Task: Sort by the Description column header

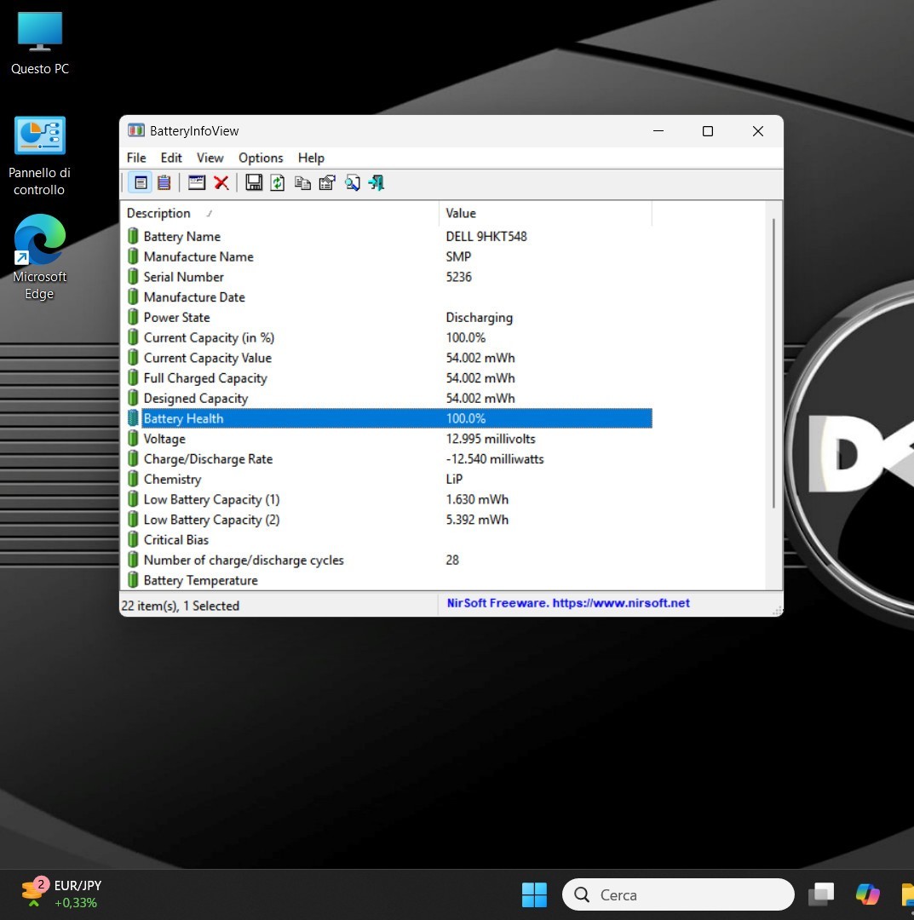Action: (x=280, y=214)
